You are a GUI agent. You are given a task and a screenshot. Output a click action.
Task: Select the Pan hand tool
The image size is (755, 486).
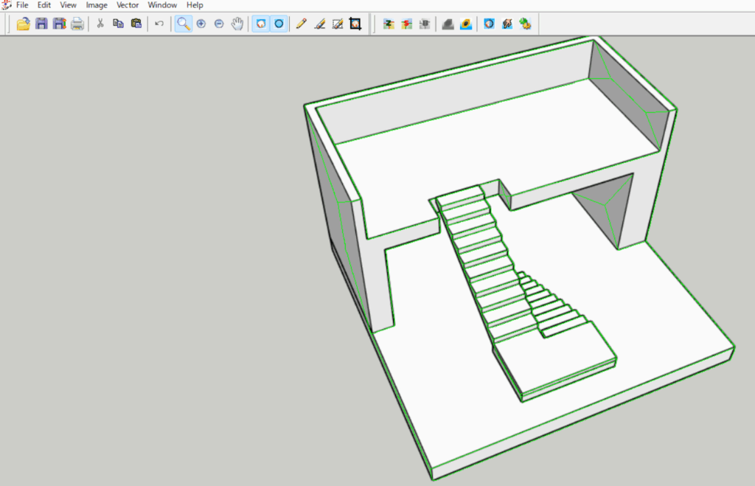click(237, 24)
